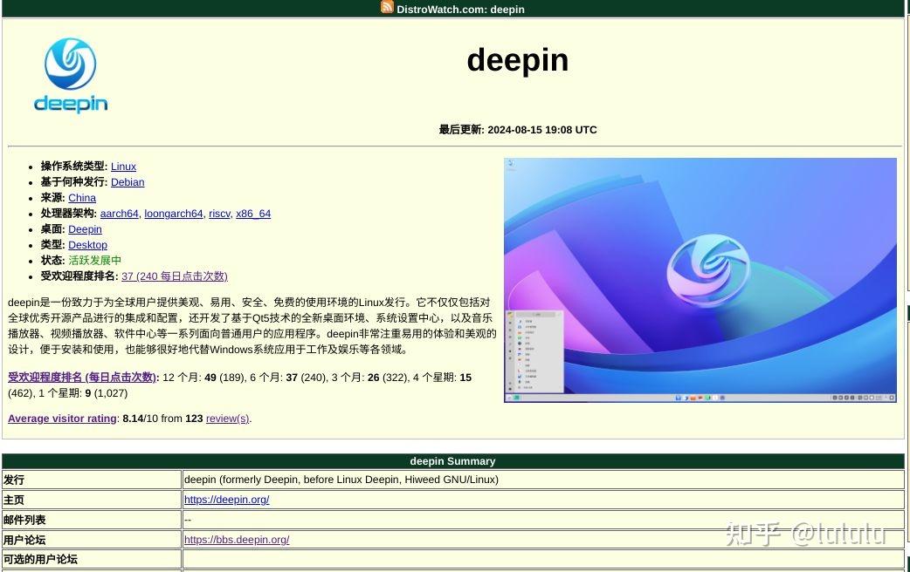Screen dimensions: 910x572
Task: Click the 用户论坛 row label cell
Action: 92,540
